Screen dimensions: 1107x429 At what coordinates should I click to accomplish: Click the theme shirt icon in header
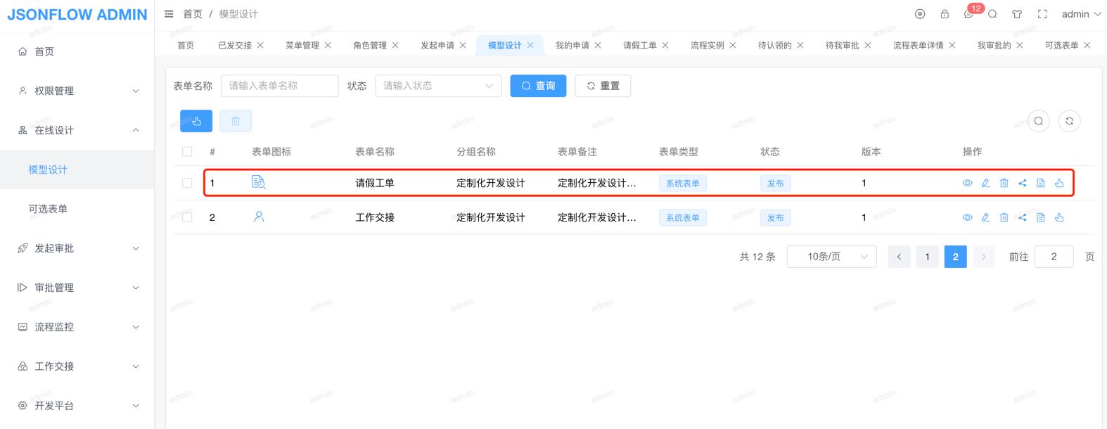point(1017,14)
